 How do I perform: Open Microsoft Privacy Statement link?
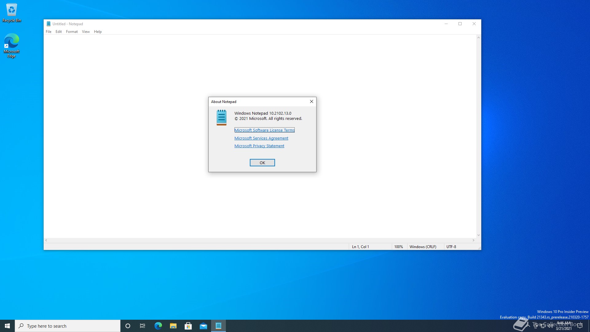[x=259, y=146]
